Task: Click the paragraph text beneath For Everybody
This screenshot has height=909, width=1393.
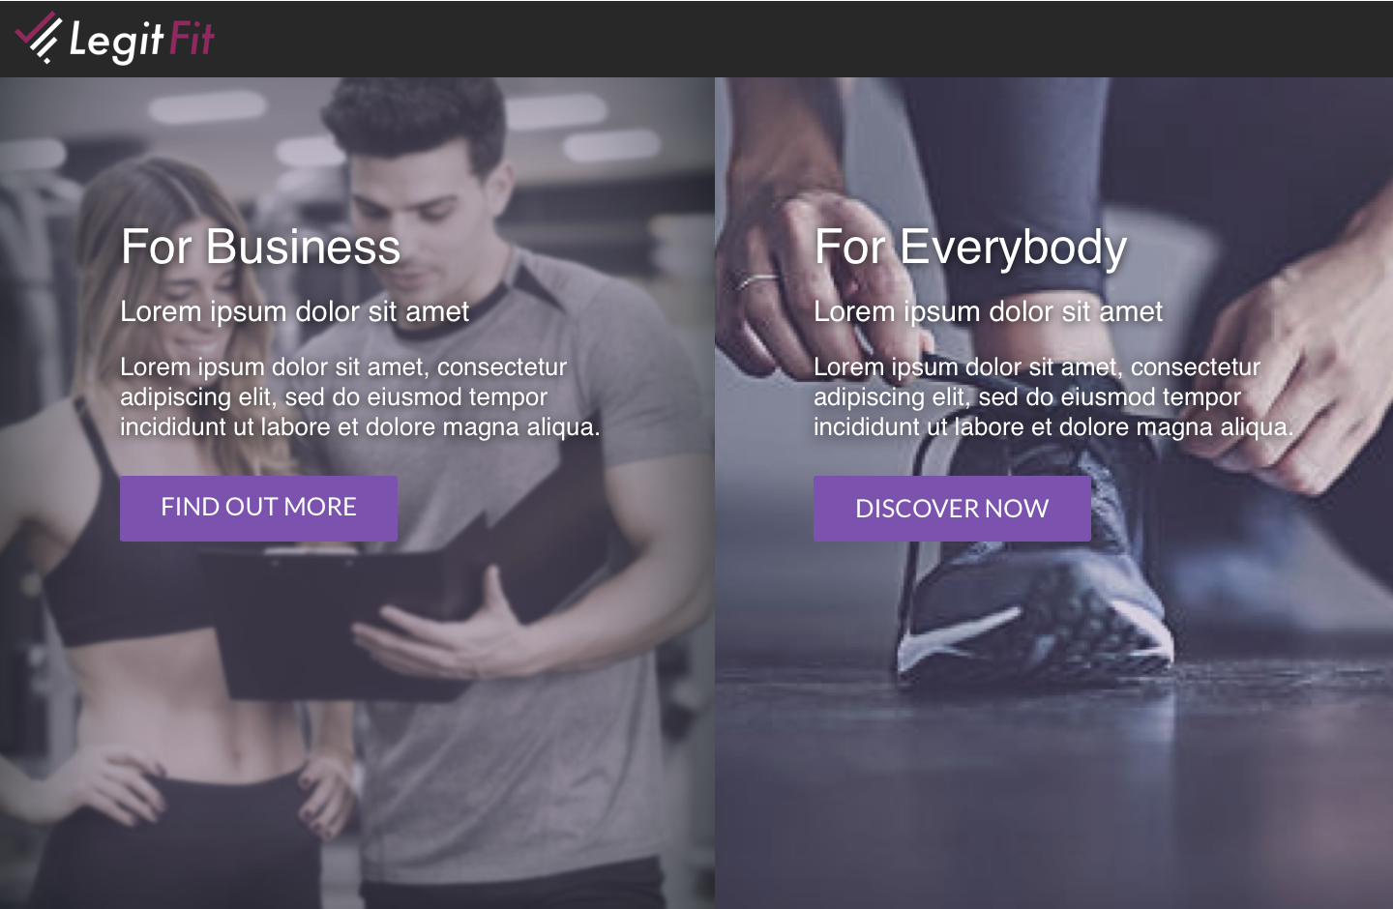Action: [x=1053, y=396]
